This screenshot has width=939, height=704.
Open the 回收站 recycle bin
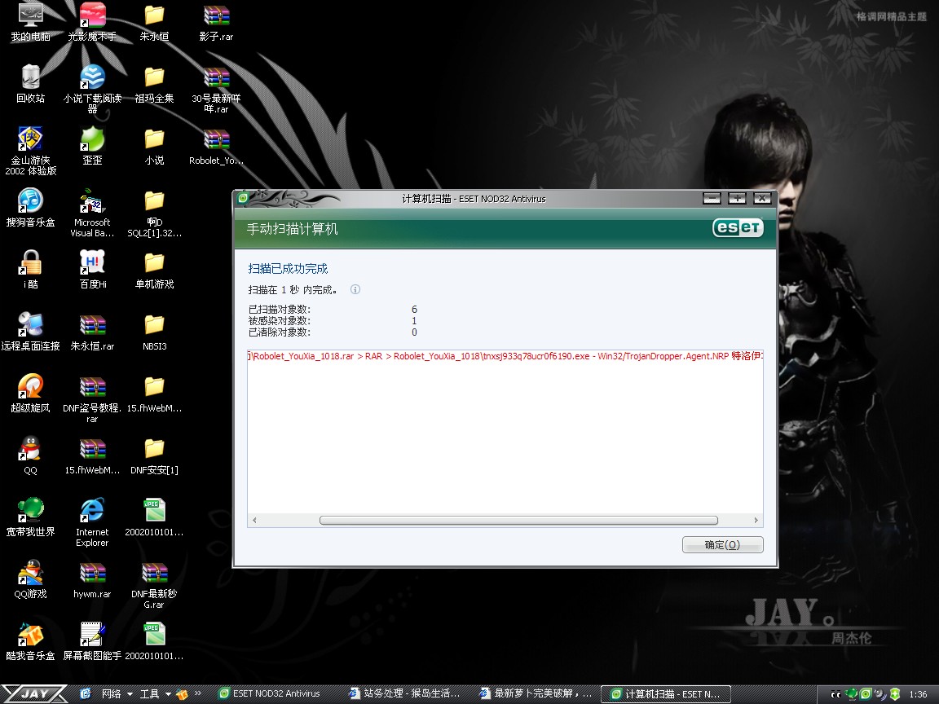click(30, 83)
